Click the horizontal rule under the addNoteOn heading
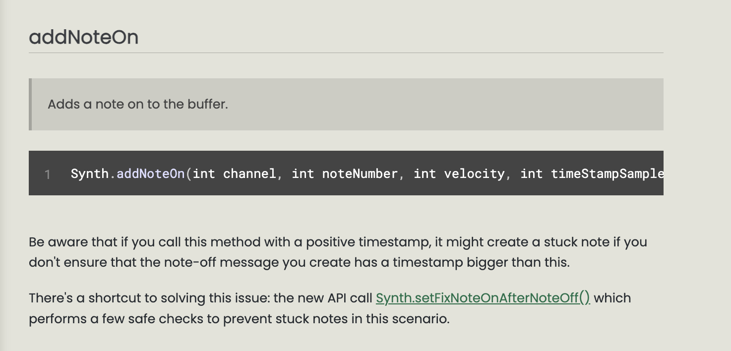 [x=346, y=53]
